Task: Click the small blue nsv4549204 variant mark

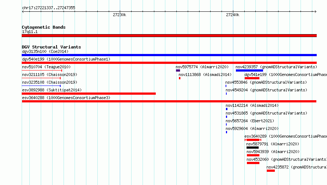Action: (x=226, y=94)
